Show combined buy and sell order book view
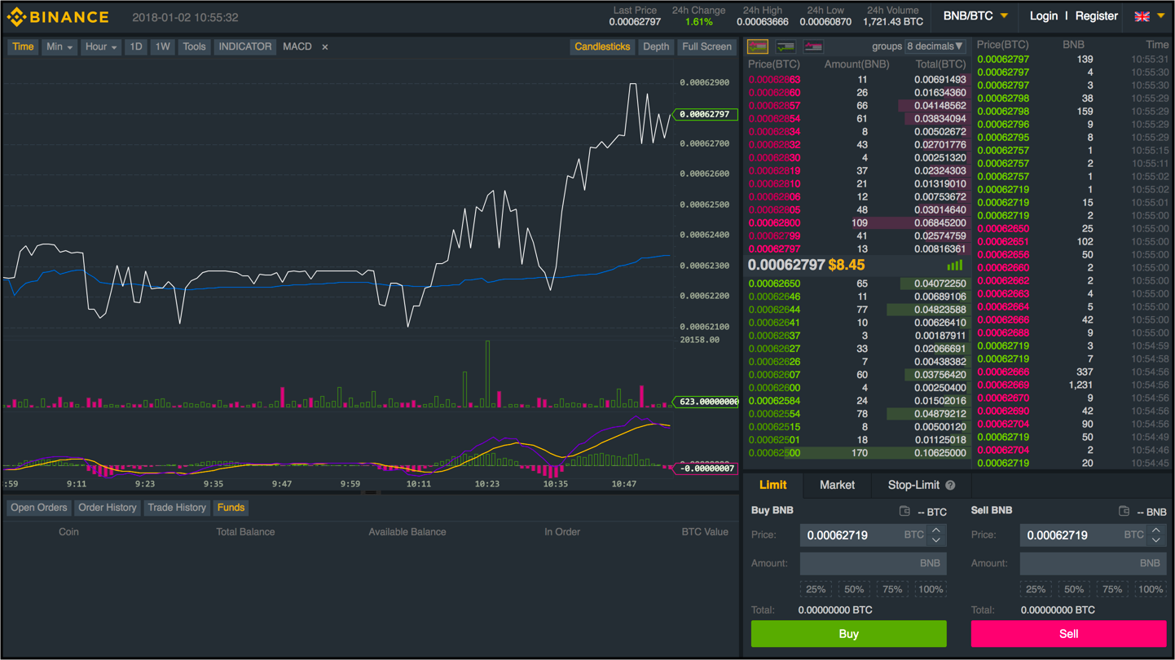This screenshot has width=1175, height=660. click(x=758, y=46)
